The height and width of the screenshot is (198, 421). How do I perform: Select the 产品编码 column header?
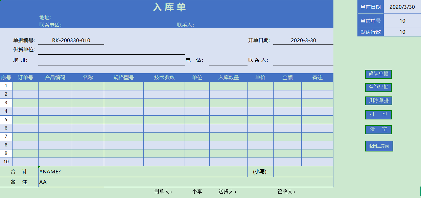tap(55, 78)
